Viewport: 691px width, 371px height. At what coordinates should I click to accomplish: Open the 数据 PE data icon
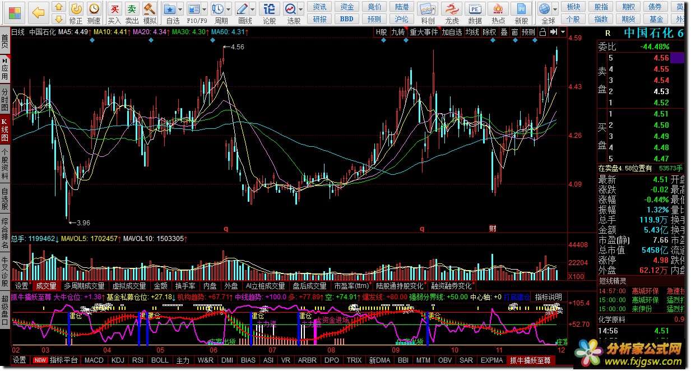click(x=475, y=9)
